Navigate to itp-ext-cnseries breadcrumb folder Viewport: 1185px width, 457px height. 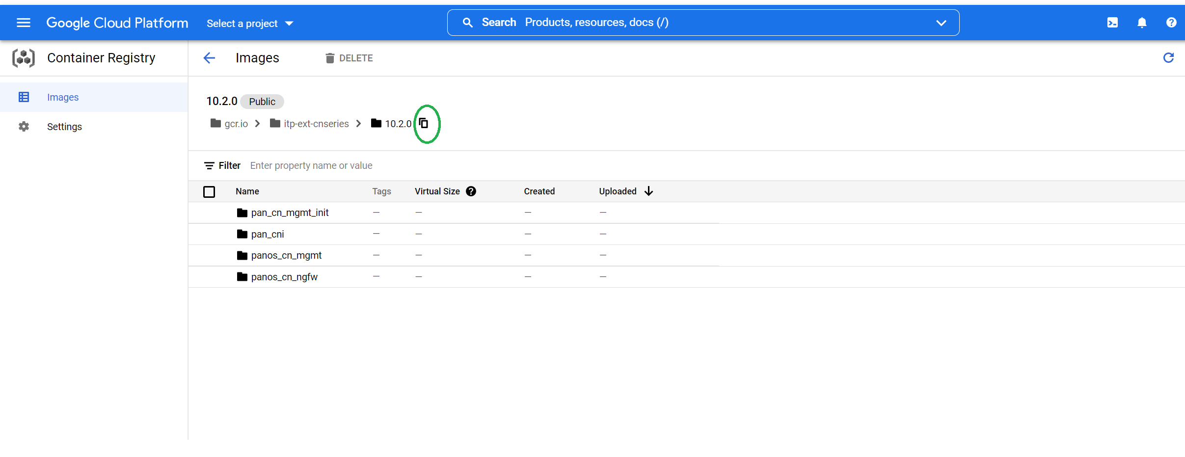pos(316,124)
